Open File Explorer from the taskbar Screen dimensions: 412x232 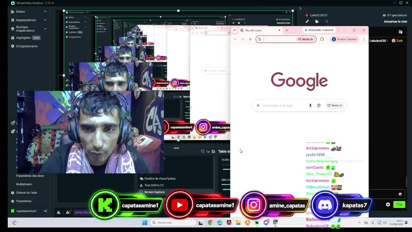point(238,223)
